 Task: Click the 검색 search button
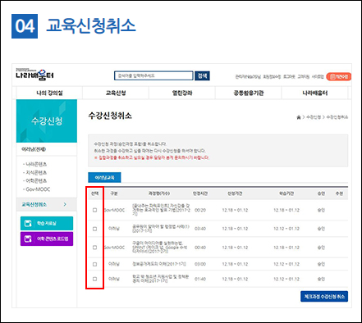tap(202, 75)
